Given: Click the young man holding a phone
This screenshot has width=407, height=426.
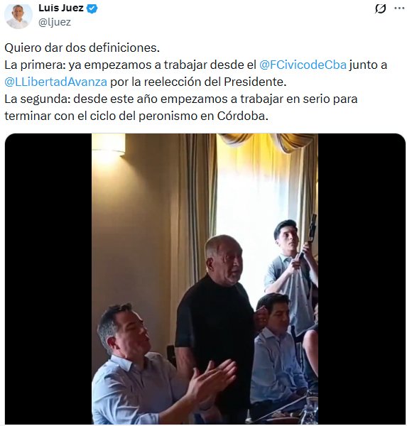Looking at the screenshot, I should tap(291, 272).
